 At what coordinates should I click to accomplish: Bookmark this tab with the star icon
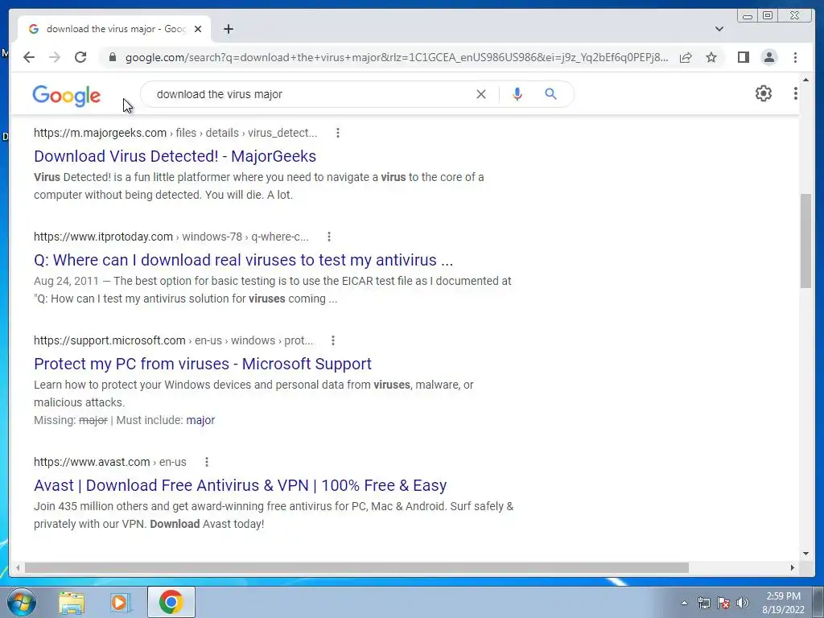711,57
